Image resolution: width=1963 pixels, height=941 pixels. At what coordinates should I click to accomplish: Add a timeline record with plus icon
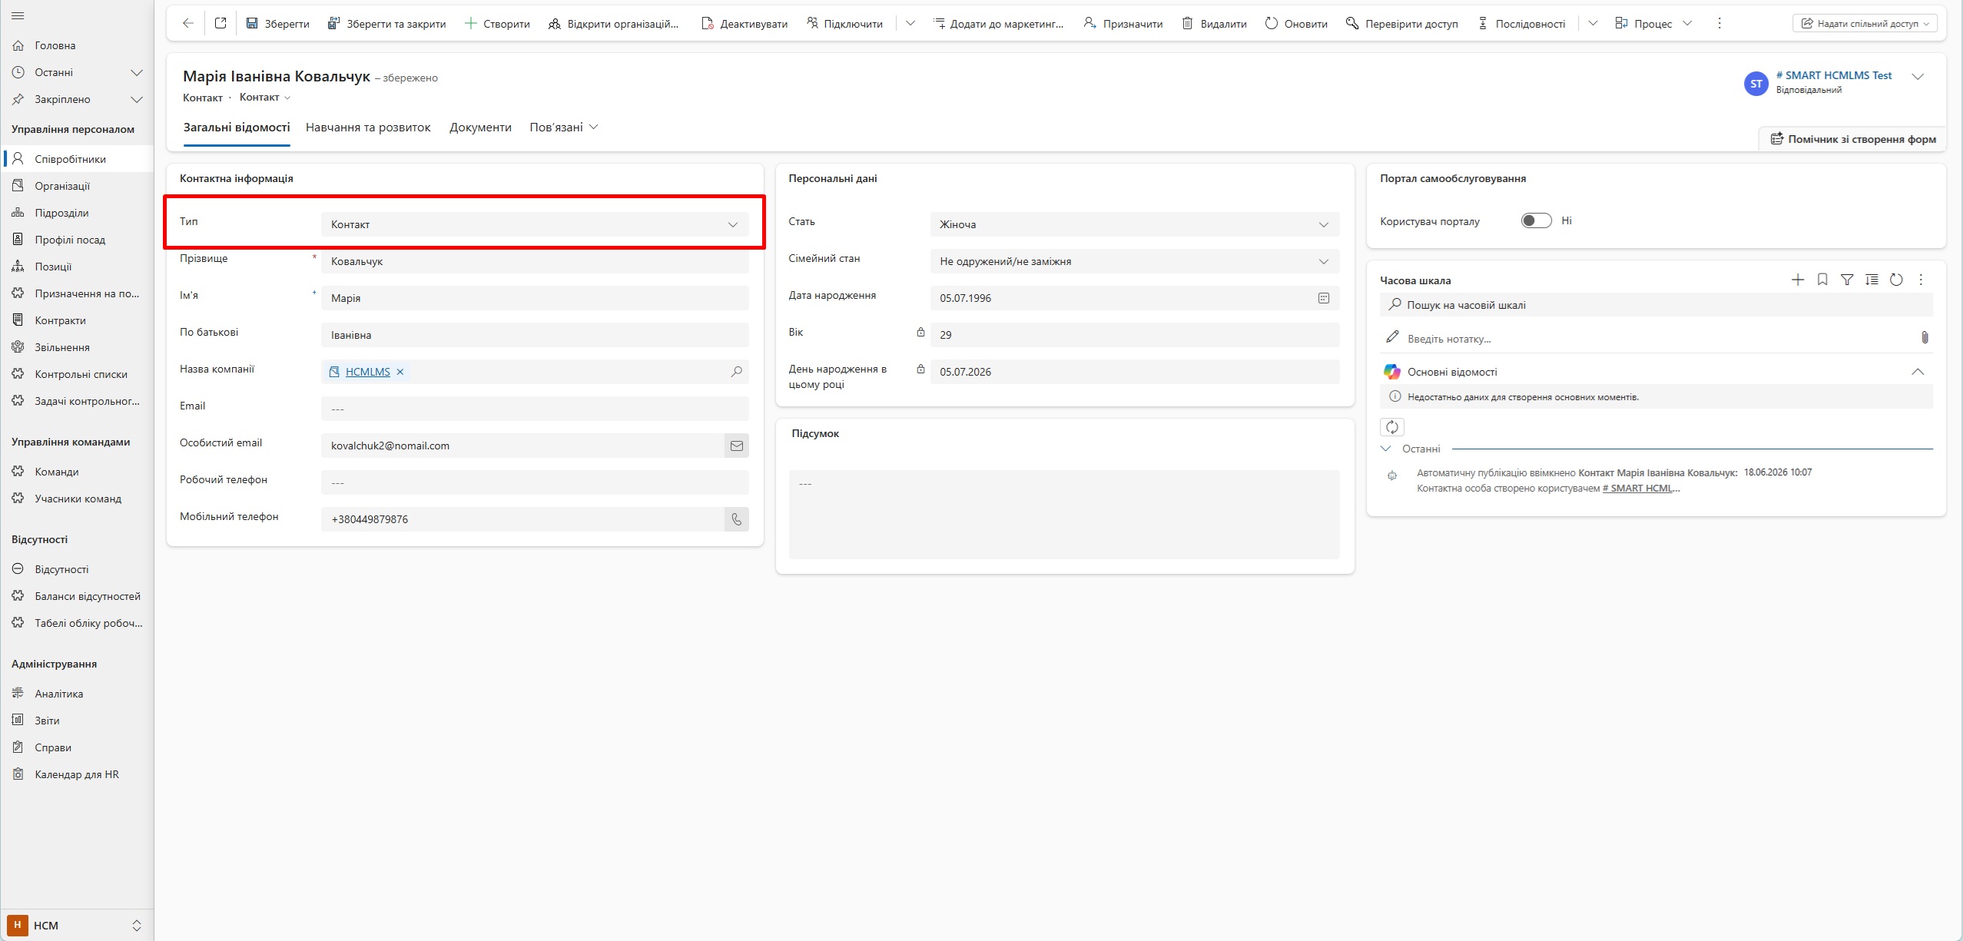click(1798, 280)
